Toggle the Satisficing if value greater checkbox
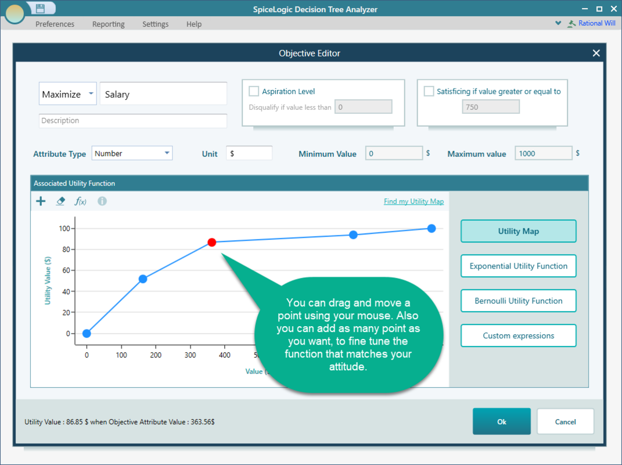This screenshot has height=465, width=622. pos(429,91)
